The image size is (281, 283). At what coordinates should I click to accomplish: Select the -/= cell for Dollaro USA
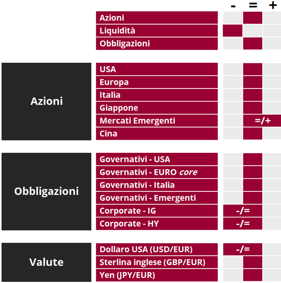[x=243, y=249]
